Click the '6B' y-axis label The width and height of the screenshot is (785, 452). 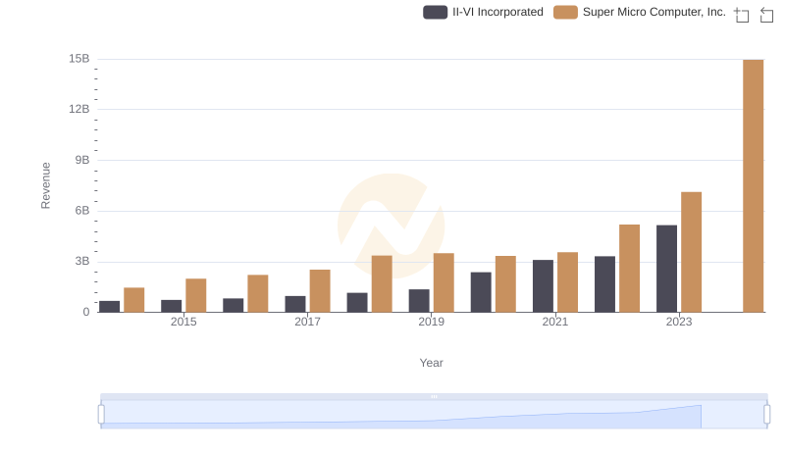coord(82,211)
